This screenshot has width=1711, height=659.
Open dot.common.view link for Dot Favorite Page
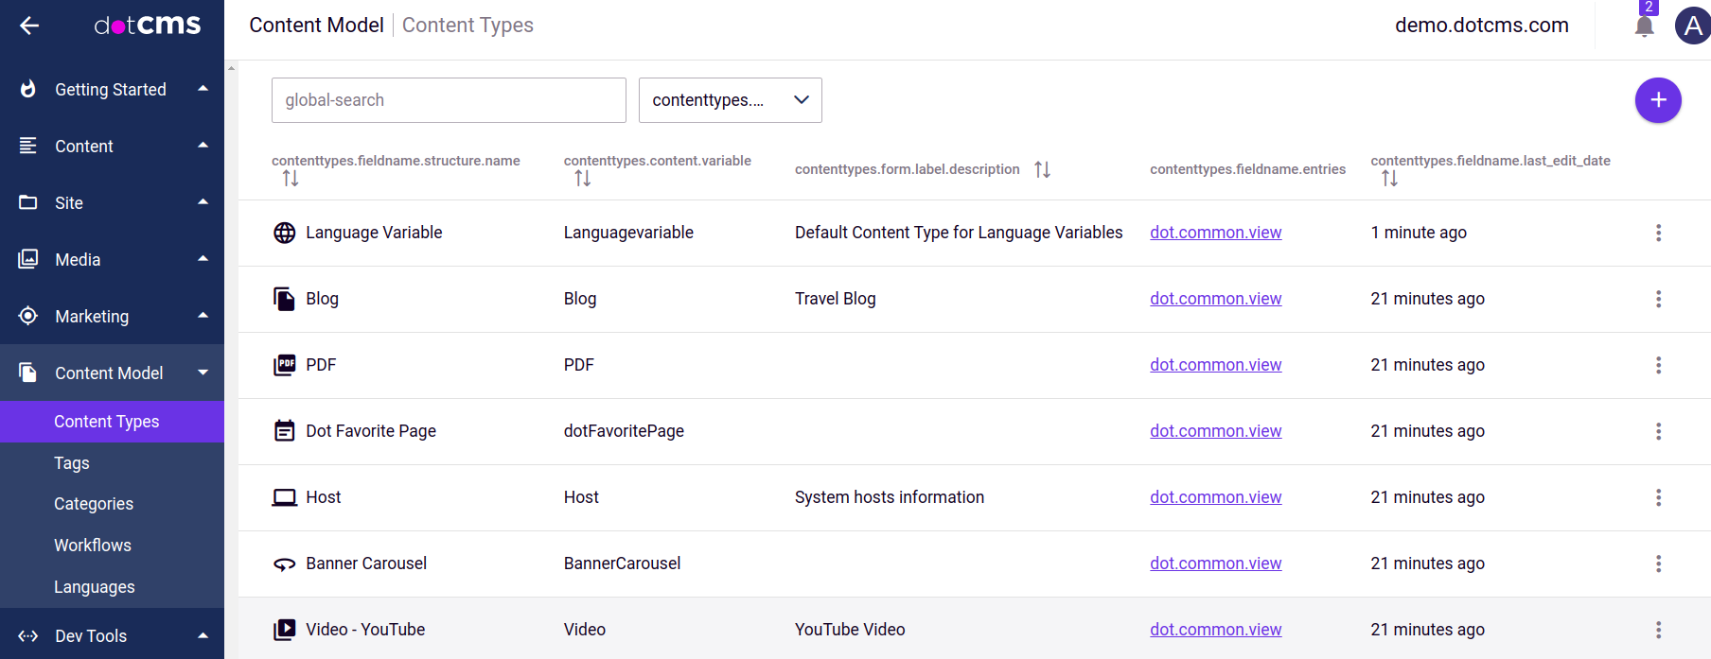(1215, 431)
